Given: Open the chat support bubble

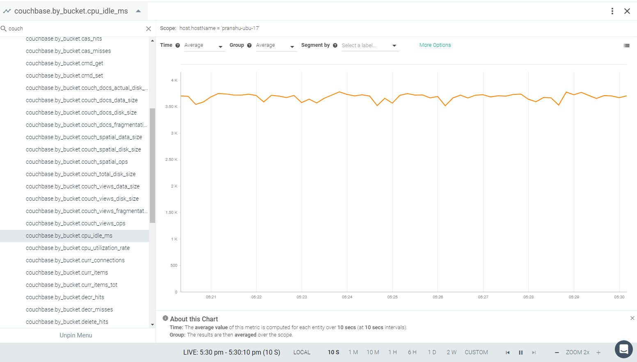Looking at the screenshot, I should pos(623,349).
